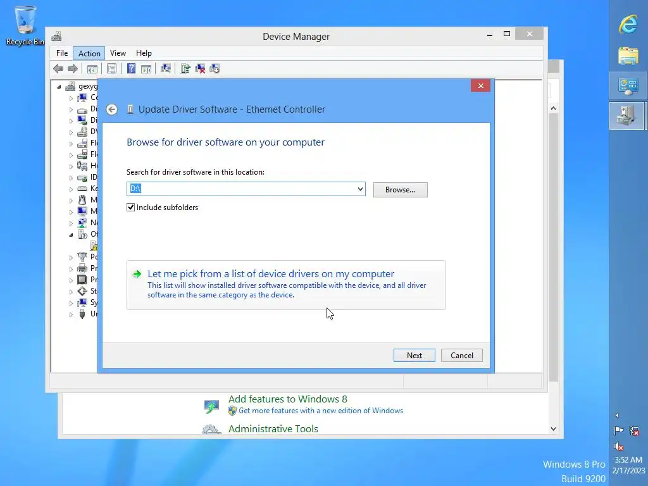Open the Recycle Bin desktop icon
This screenshot has width=648, height=486.
coord(25,25)
